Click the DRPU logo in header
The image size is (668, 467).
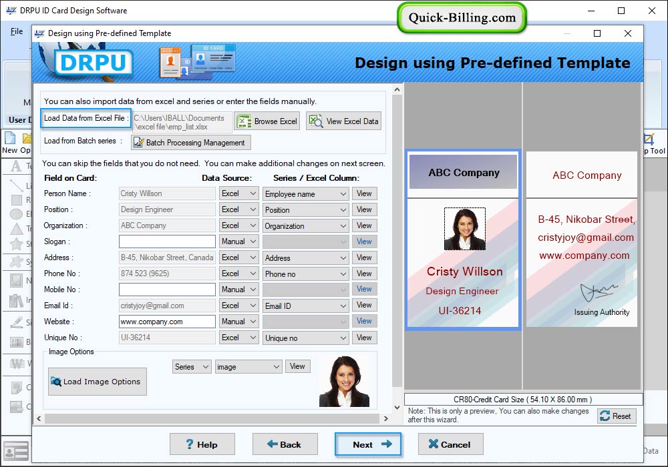pyautogui.click(x=94, y=63)
